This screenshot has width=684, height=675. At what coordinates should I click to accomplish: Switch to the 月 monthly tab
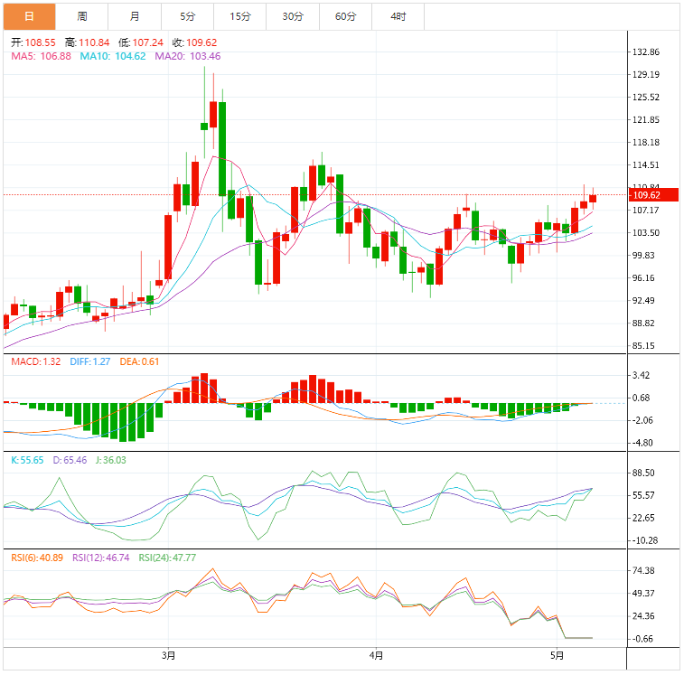coord(135,16)
